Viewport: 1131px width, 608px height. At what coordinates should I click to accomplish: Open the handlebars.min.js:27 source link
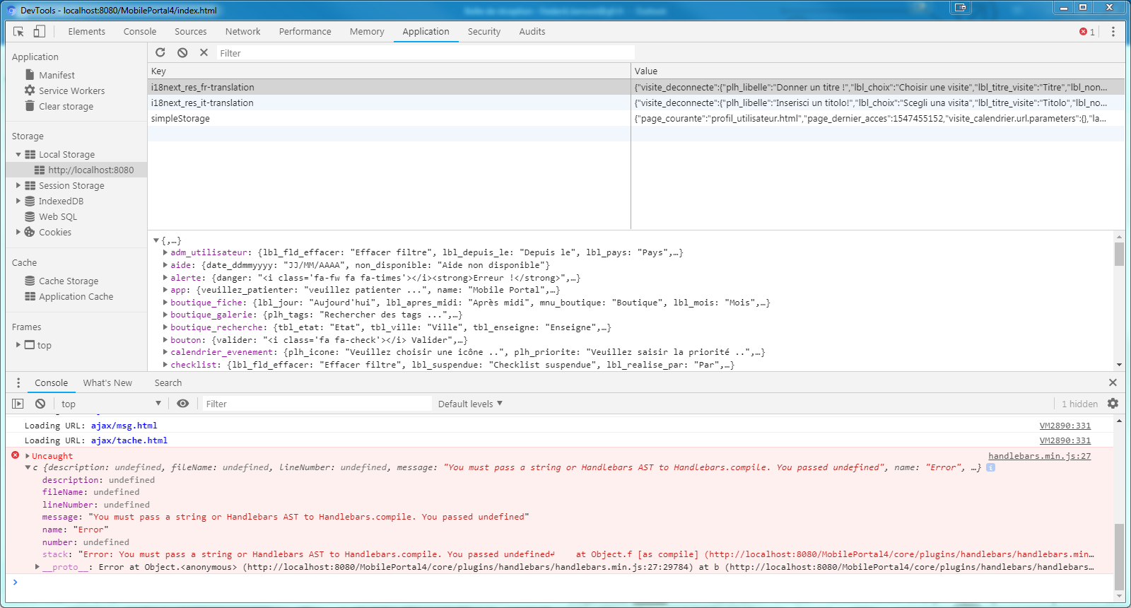pyautogui.click(x=1039, y=456)
